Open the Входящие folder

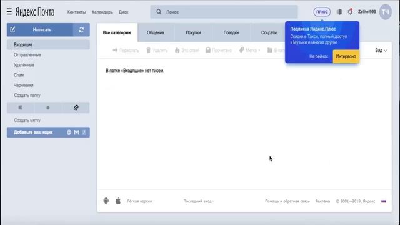[48, 44]
